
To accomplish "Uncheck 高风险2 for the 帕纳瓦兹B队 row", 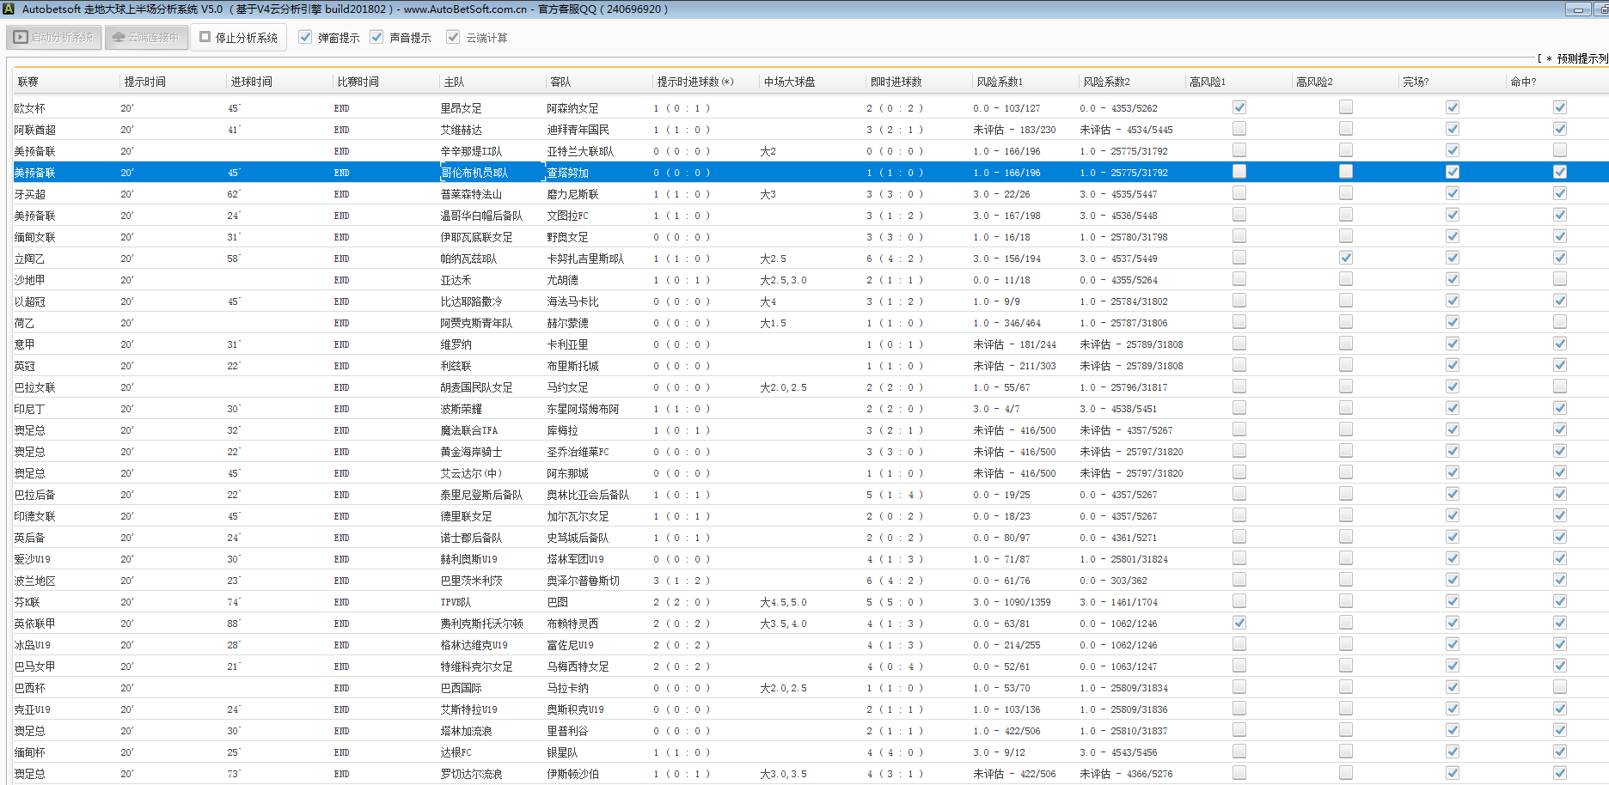I will [x=1345, y=258].
